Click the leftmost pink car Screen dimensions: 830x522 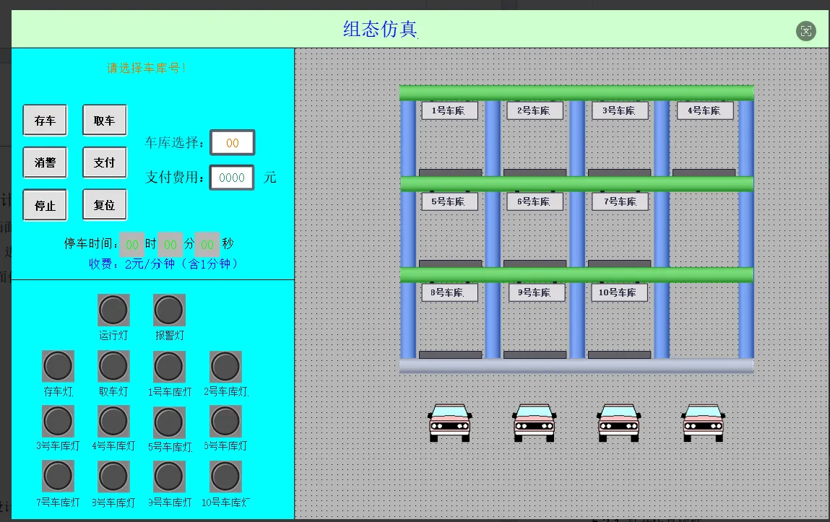[449, 422]
